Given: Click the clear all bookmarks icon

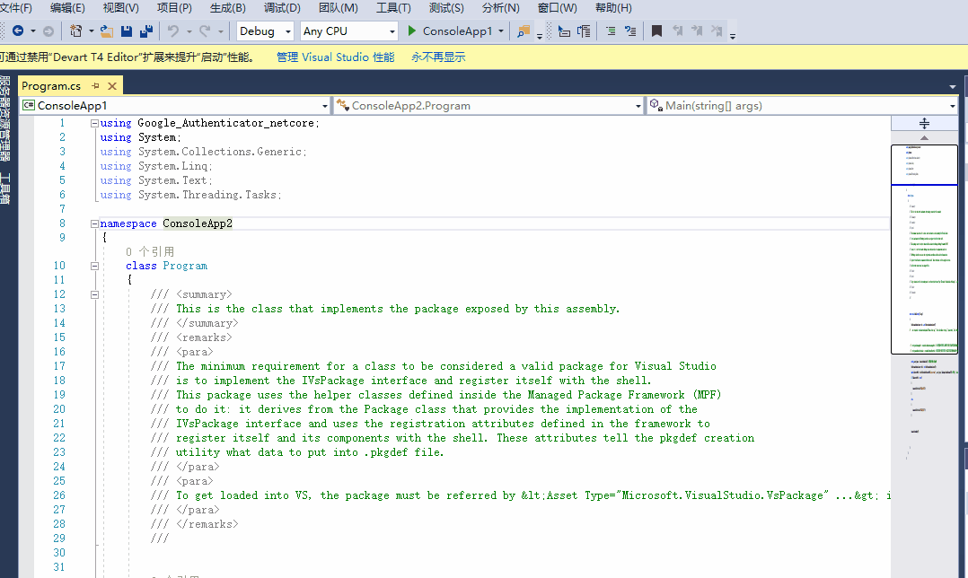Looking at the screenshot, I should 717,31.
